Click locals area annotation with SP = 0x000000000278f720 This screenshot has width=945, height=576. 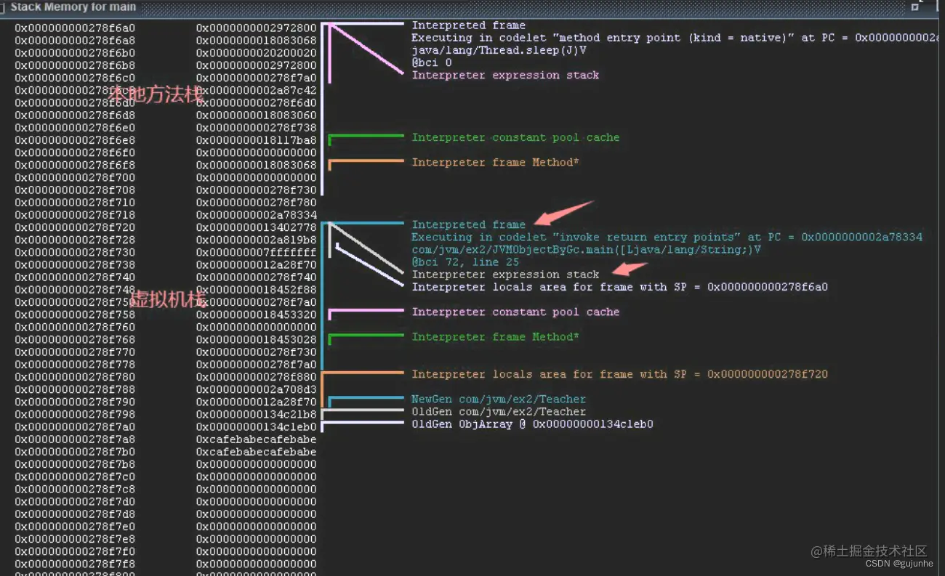pyautogui.click(x=619, y=374)
